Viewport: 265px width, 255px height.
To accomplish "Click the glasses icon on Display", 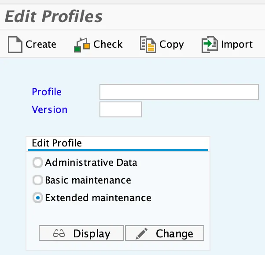I will [x=59, y=233].
